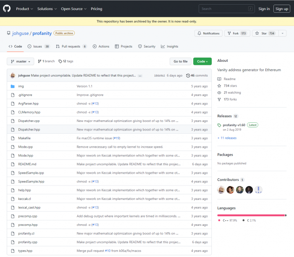Screen dimensions: 294x257
Task: Open precomp.hpp file
Action: [28, 225]
